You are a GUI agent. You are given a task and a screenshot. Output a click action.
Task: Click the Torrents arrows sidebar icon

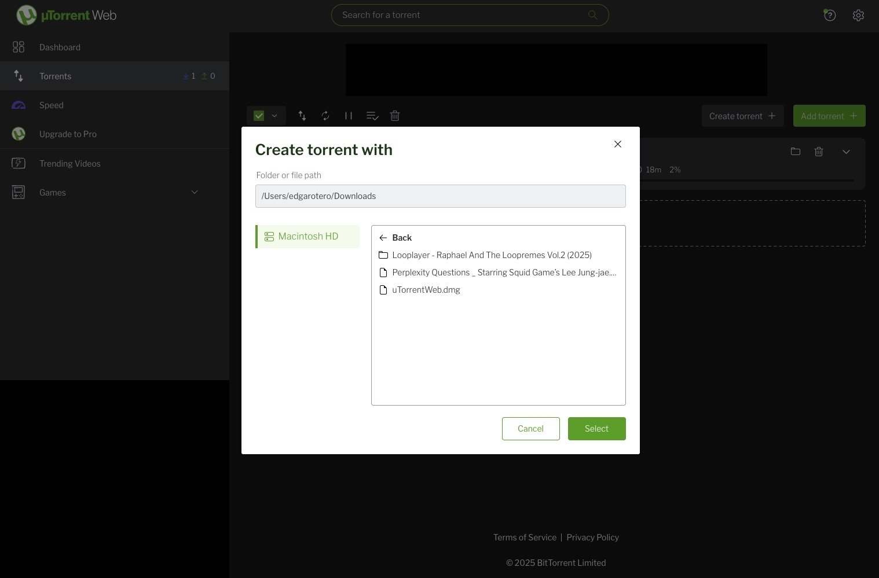tap(19, 76)
